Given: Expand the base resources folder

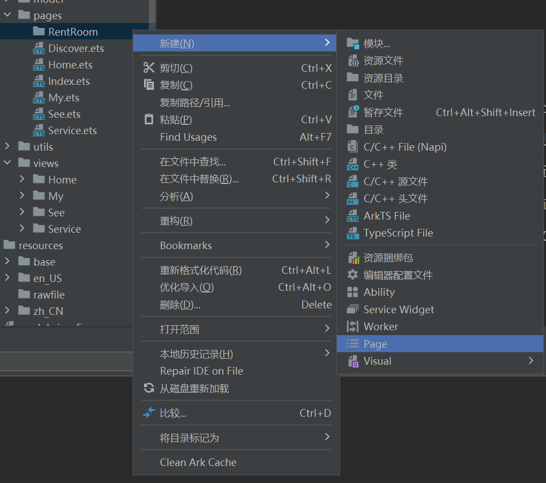Looking at the screenshot, I should tap(7, 261).
